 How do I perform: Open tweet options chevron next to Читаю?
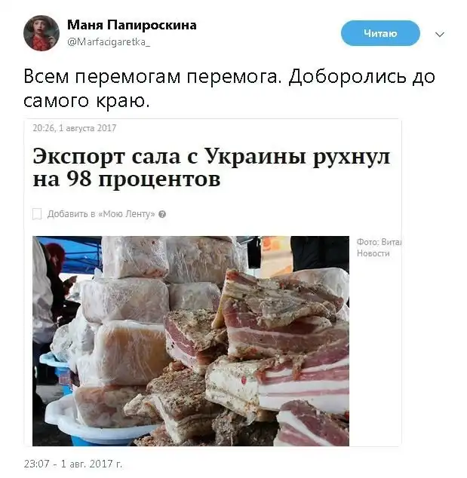click(440, 34)
